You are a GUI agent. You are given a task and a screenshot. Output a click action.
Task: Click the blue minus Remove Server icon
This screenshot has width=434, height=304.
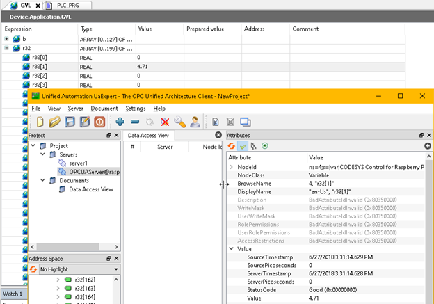[135, 122]
